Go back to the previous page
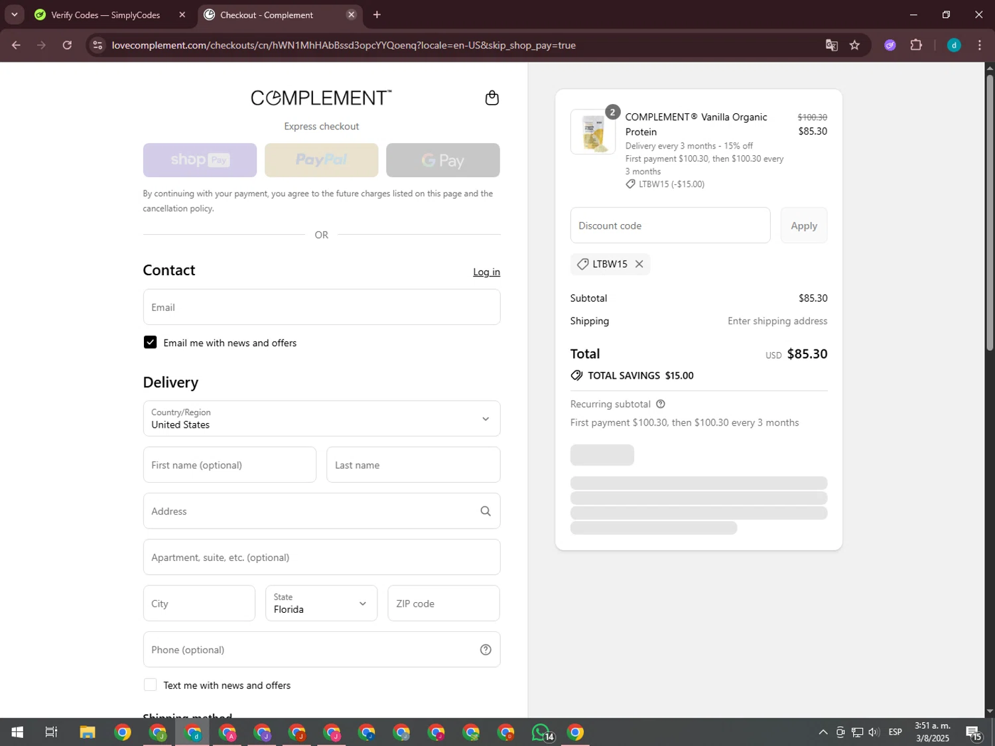 coord(16,45)
